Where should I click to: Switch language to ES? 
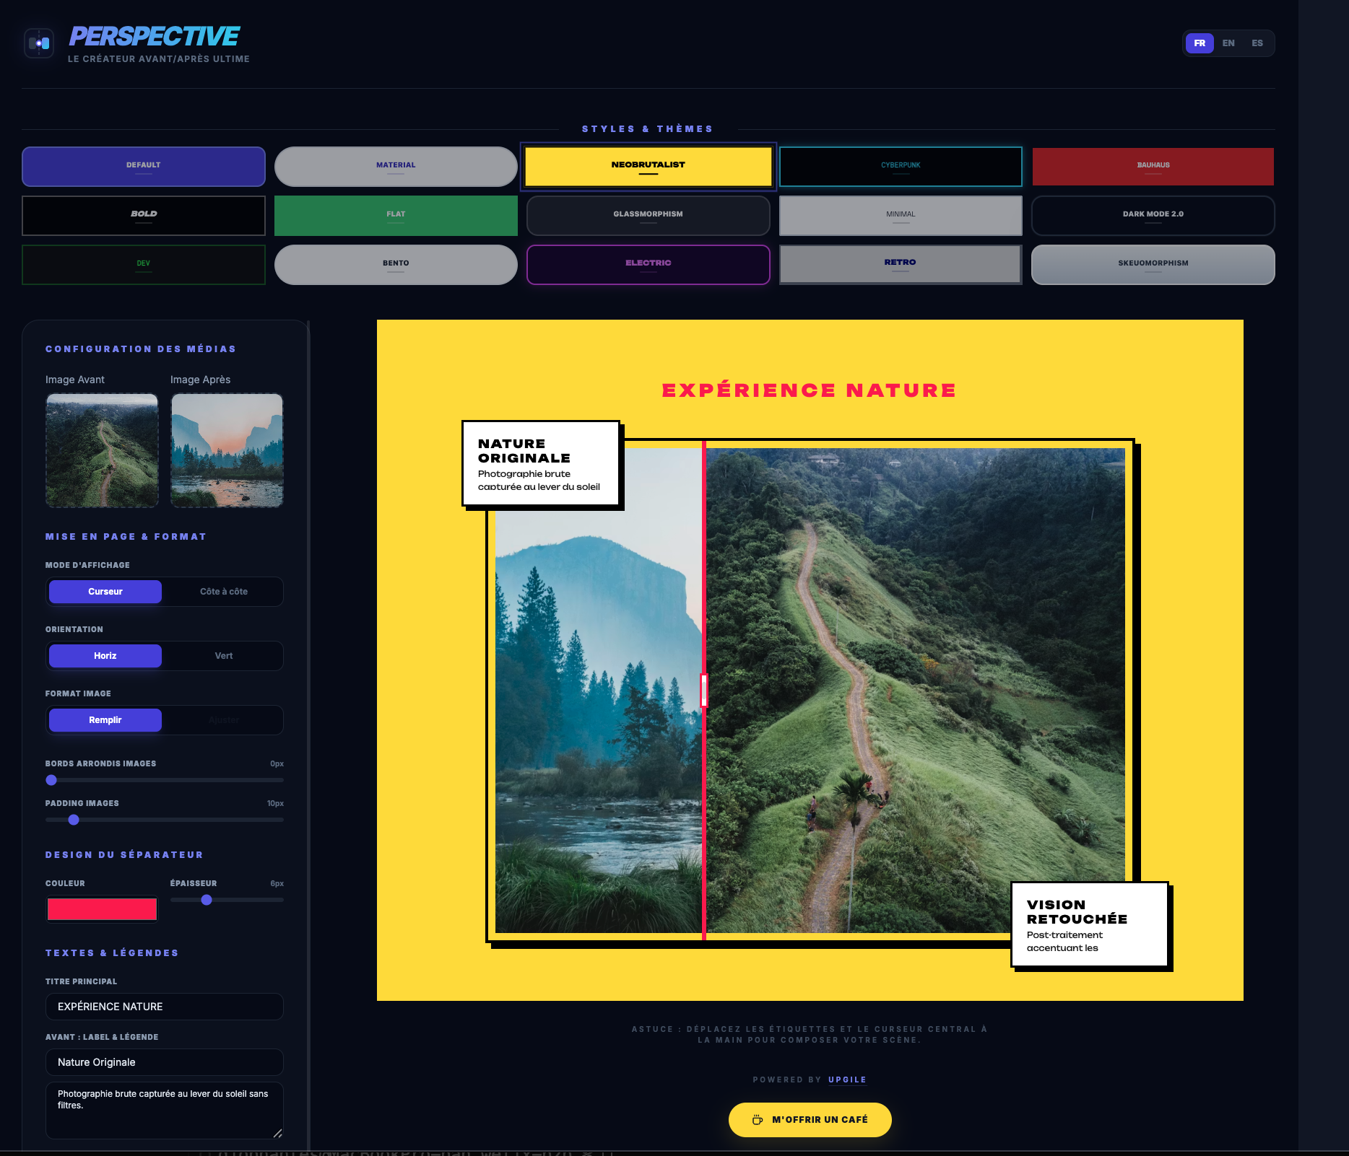pos(1257,43)
